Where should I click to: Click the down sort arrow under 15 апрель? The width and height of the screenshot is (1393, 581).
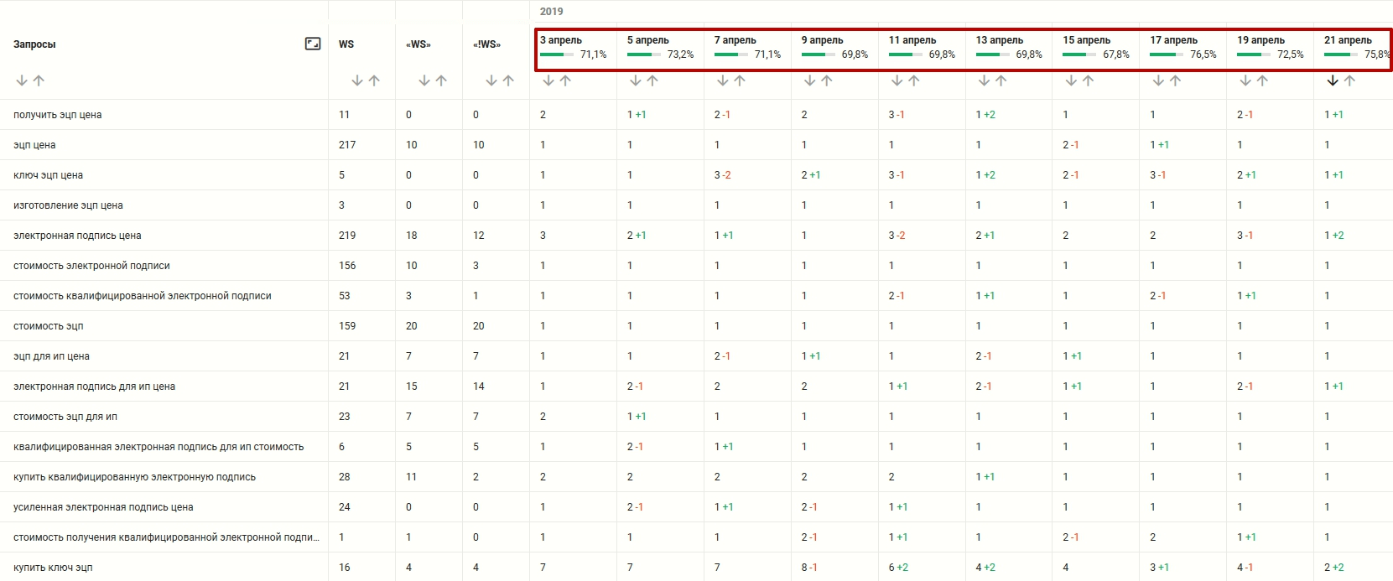click(1071, 80)
